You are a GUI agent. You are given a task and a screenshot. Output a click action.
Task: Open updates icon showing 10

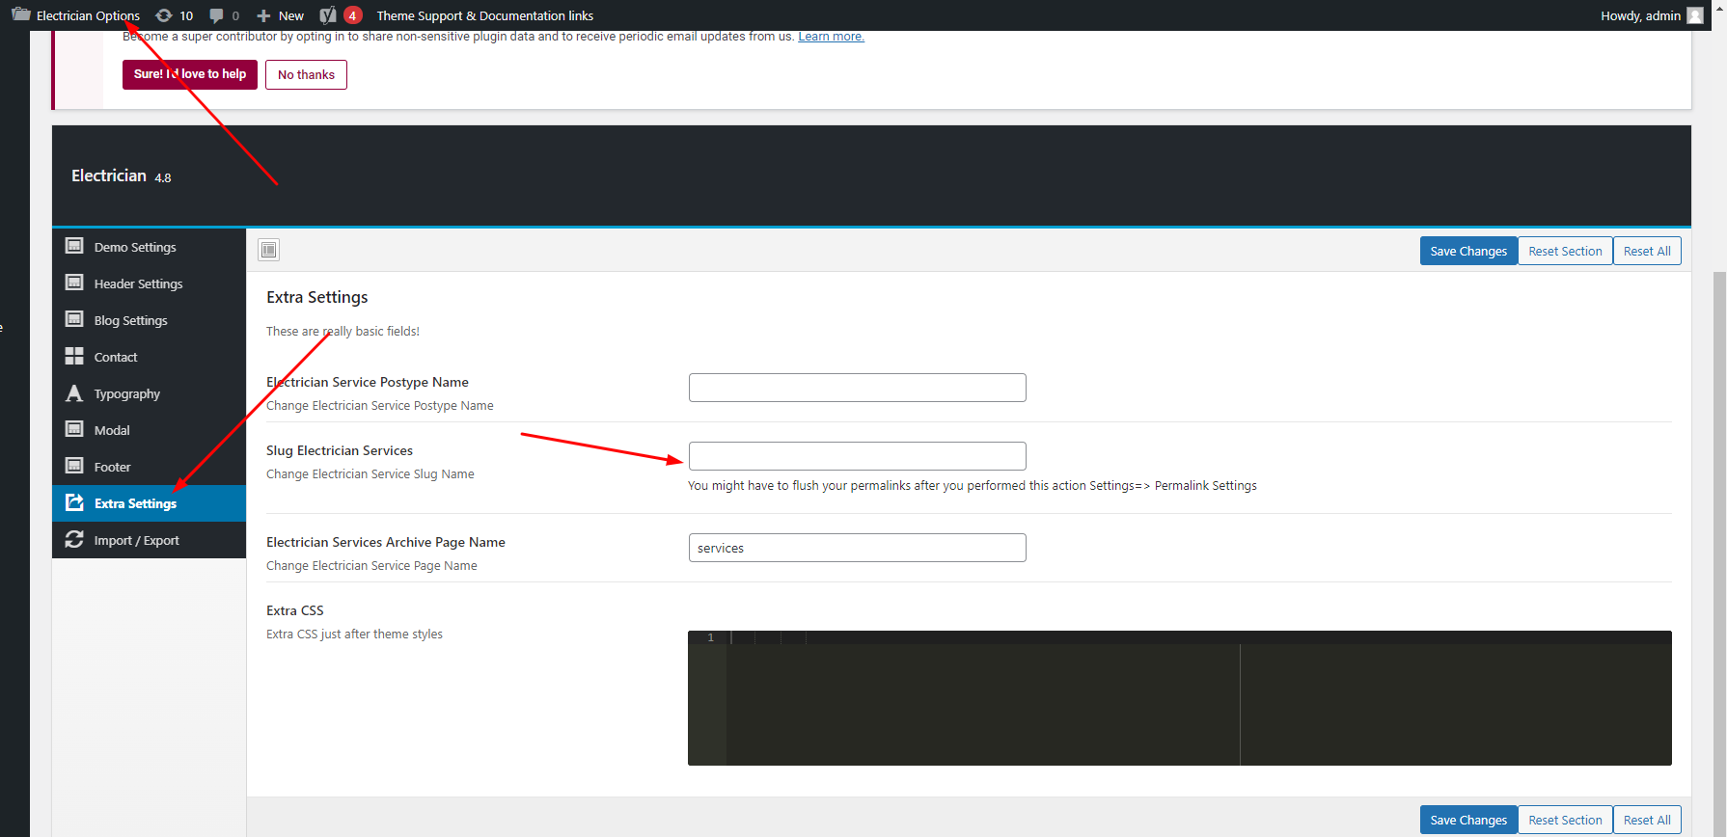pyautogui.click(x=164, y=15)
